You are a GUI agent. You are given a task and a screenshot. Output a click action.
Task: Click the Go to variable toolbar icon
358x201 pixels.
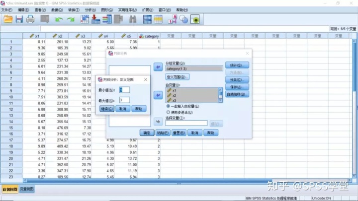click(95, 19)
